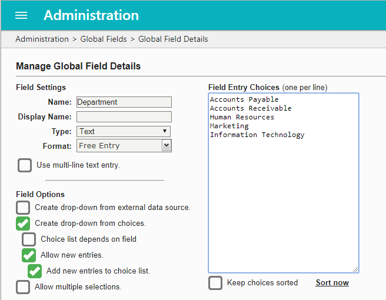
Task: Enable Use multi-line text entry checkbox
Action: (25, 165)
